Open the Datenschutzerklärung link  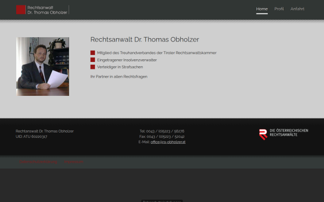(x=38, y=162)
